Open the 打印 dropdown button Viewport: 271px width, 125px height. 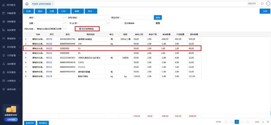click(64, 11)
